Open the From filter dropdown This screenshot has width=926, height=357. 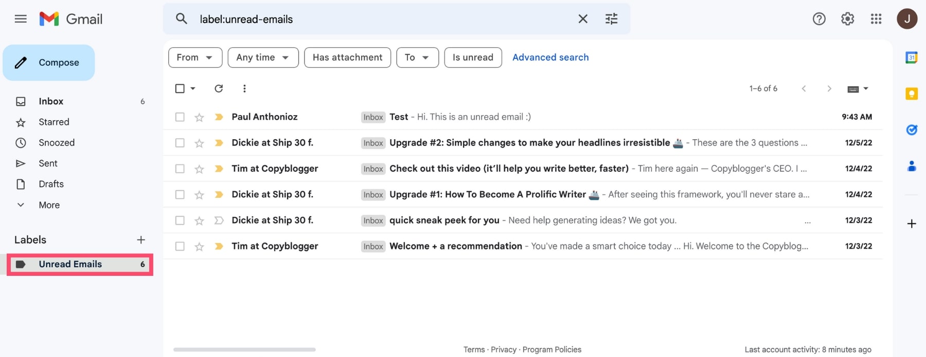click(195, 58)
